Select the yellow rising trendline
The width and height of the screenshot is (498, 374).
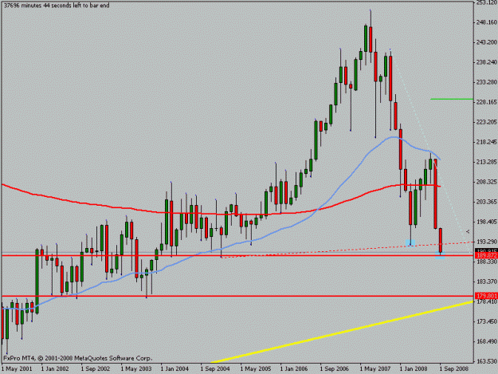342,332
